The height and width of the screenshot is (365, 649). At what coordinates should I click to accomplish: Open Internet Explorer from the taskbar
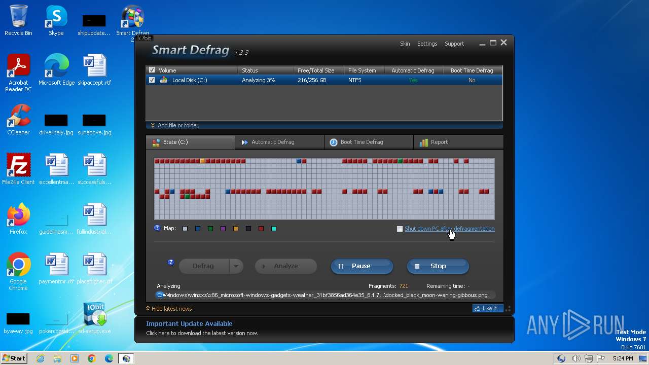40,358
